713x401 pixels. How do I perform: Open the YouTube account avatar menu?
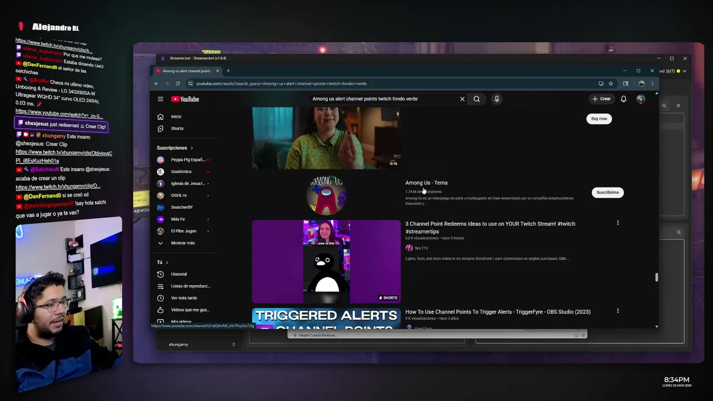click(x=641, y=99)
